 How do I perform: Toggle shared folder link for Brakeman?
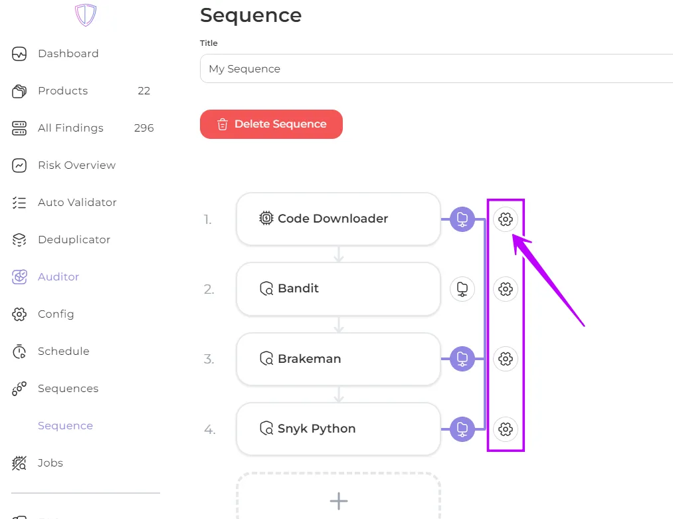point(462,359)
